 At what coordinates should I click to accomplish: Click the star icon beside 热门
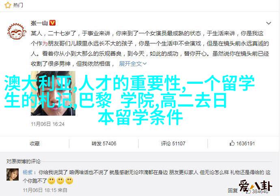[x=8, y=5]
